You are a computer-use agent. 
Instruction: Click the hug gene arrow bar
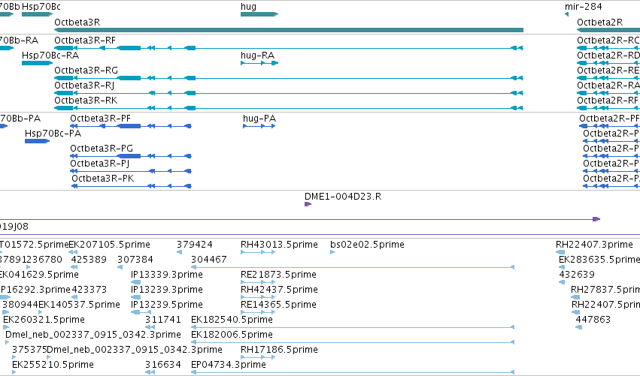click(259, 14)
